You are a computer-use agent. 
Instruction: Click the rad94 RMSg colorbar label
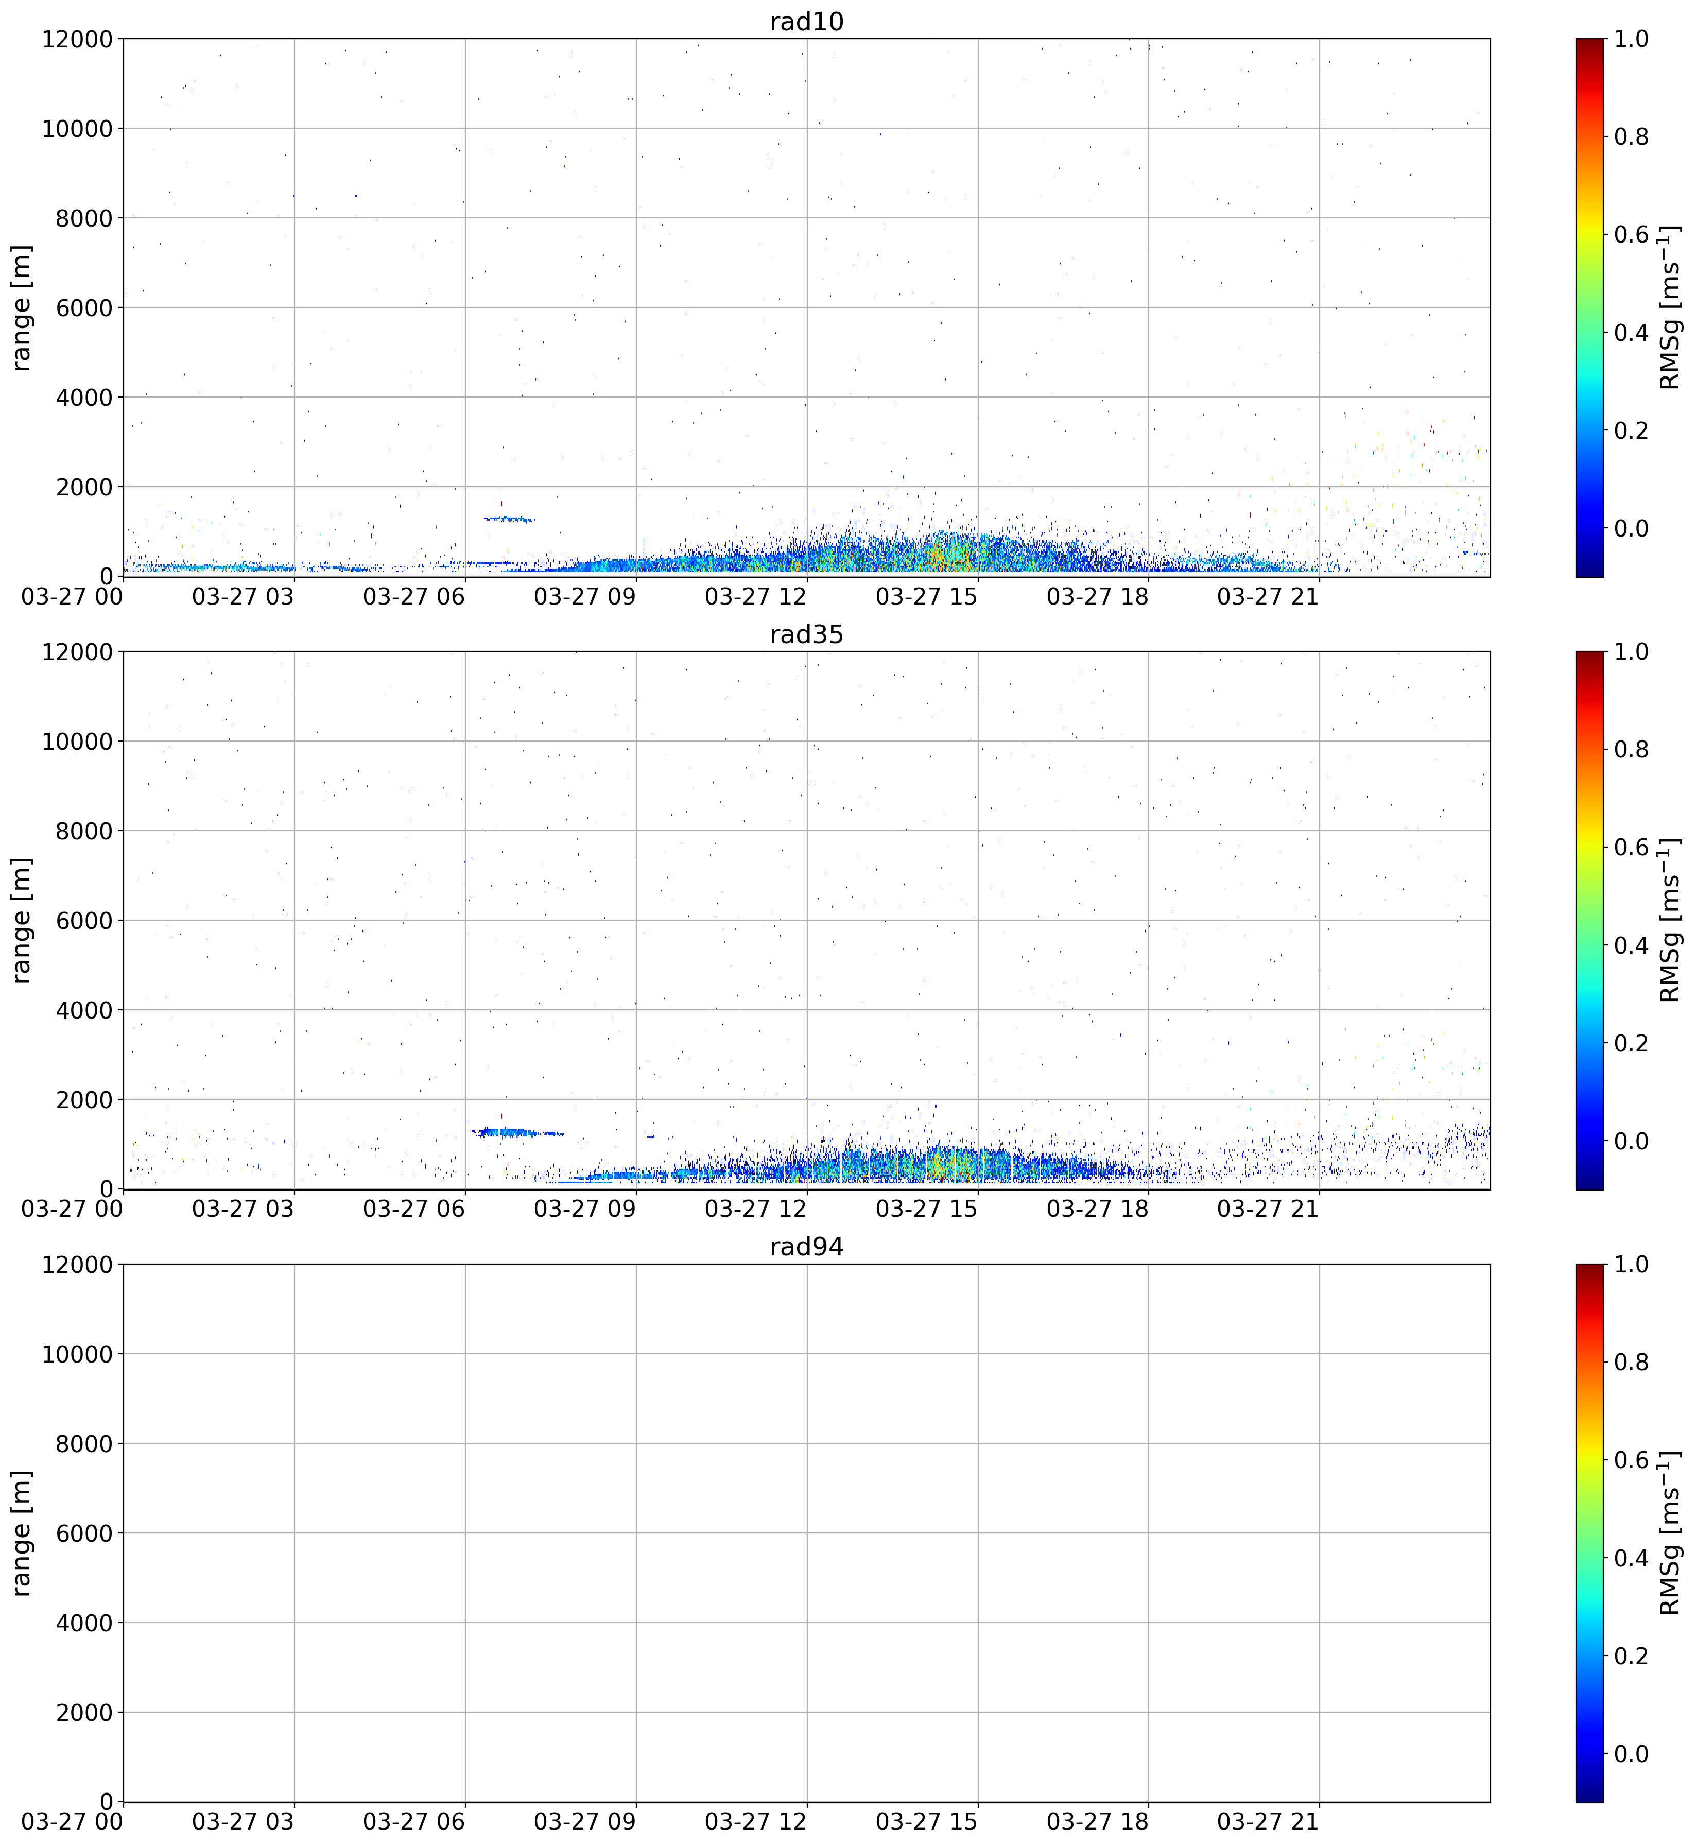tap(1670, 1533)
